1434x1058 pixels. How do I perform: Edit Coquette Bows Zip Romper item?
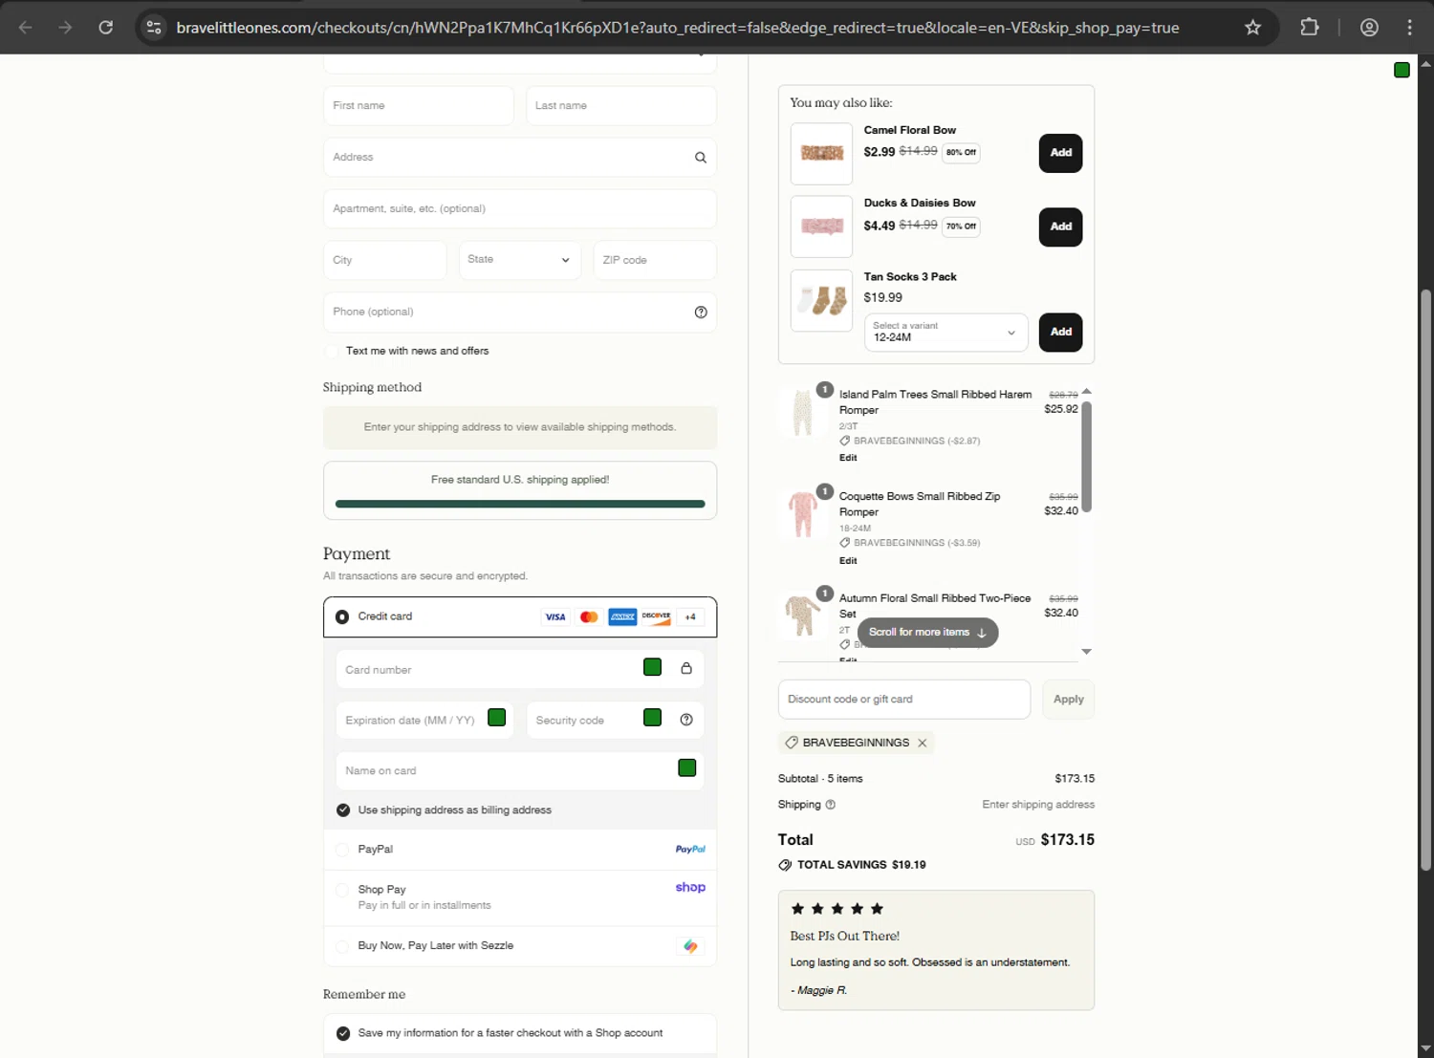tap(848, 561)
